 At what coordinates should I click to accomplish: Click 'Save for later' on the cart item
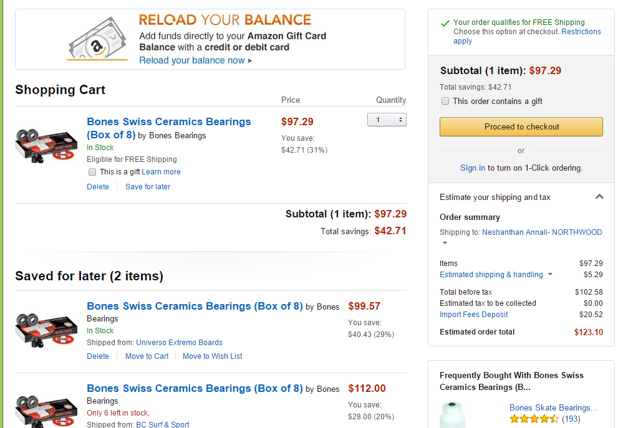[148, 187]
